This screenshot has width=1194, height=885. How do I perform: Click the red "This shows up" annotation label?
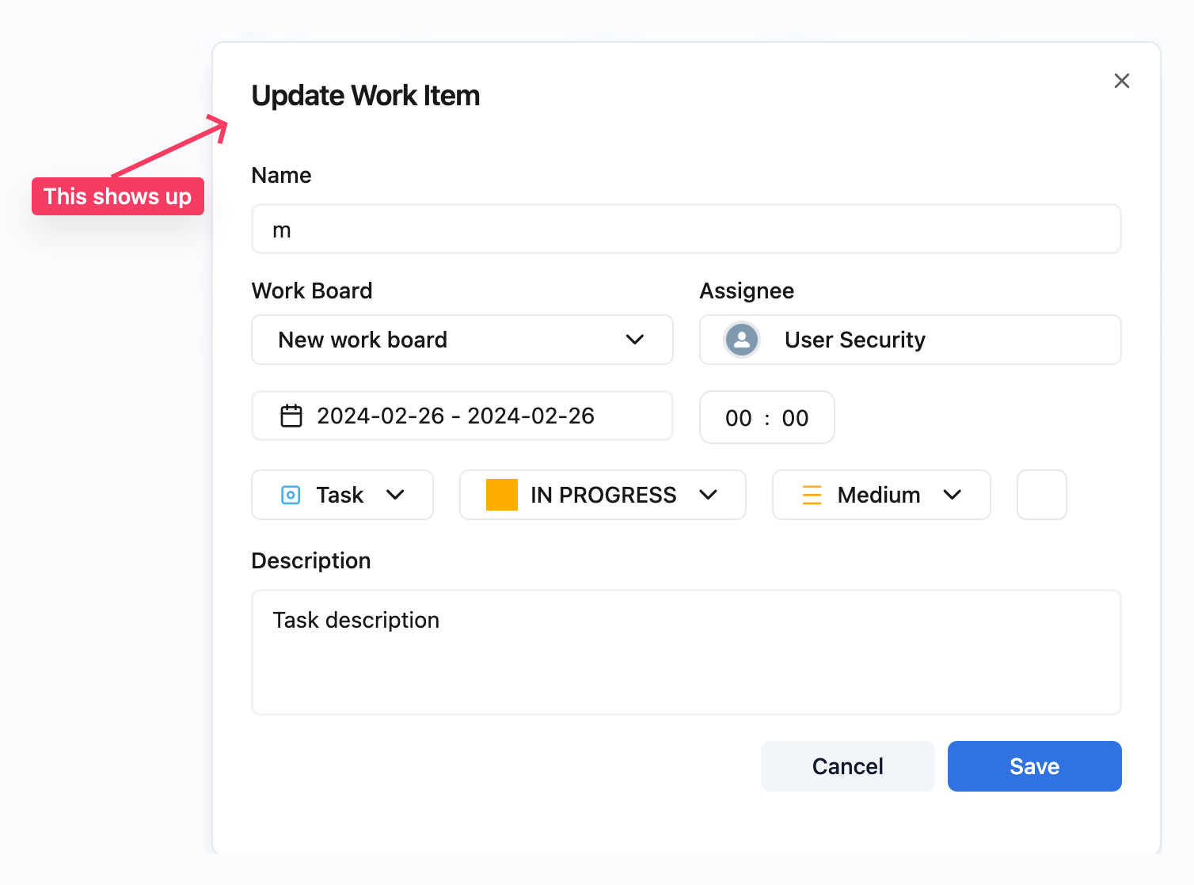point(118,196)
